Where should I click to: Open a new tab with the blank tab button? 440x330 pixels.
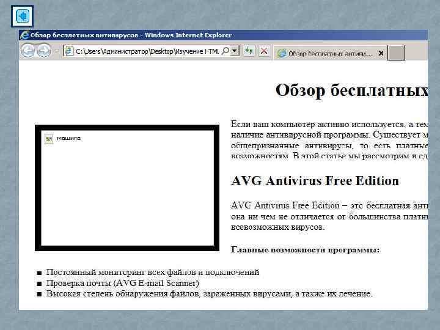click(396, 53)
